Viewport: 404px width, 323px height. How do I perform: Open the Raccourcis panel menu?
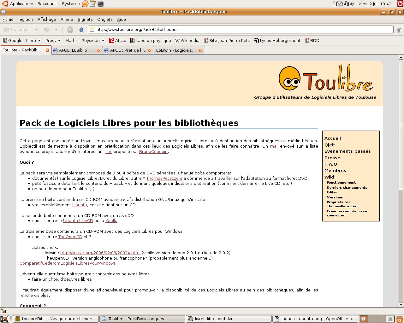pyautogui.click(x=48, y=4)
